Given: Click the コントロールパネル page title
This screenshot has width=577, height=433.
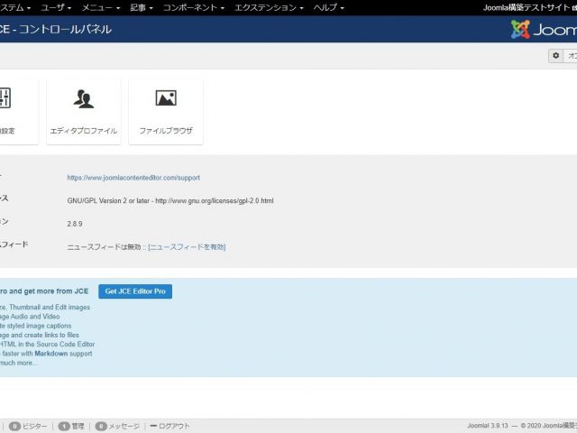Looking at the screenshot, I should [x=65, y=30].
